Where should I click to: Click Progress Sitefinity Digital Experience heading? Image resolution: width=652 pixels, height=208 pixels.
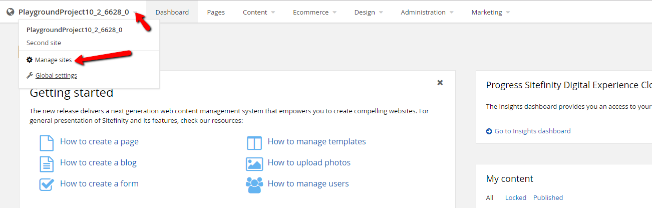569,86
